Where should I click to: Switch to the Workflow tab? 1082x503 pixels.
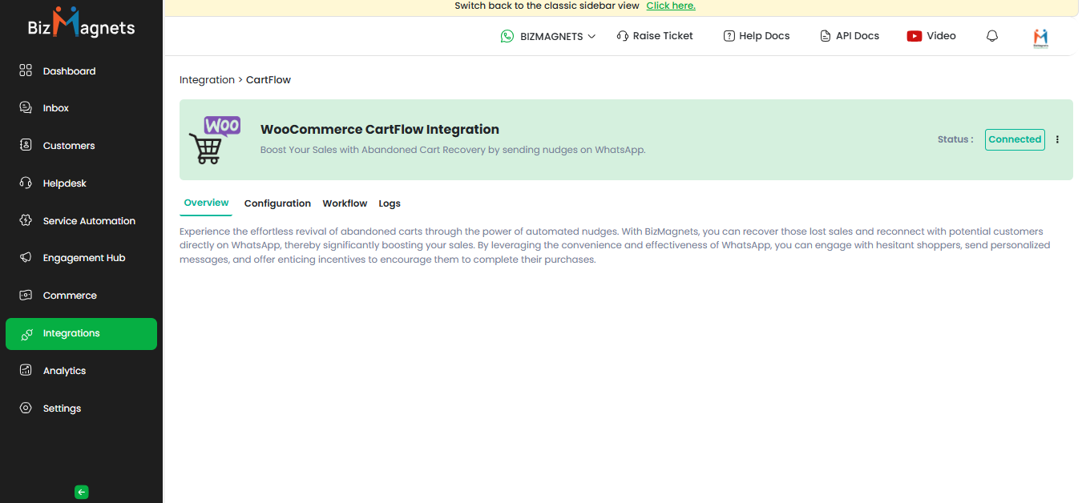click(x=345, y=203)
